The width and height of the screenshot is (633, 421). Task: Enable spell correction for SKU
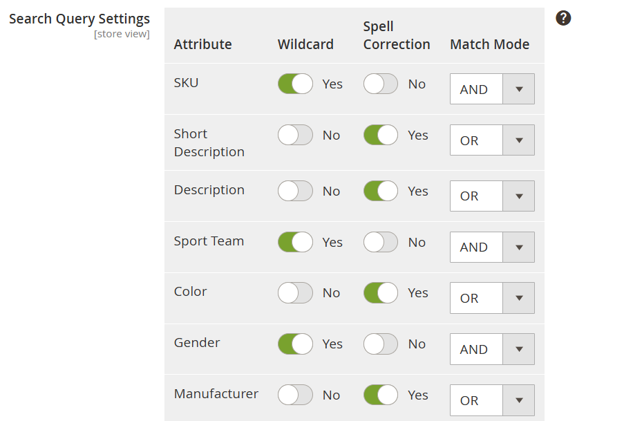click(381, 84)
